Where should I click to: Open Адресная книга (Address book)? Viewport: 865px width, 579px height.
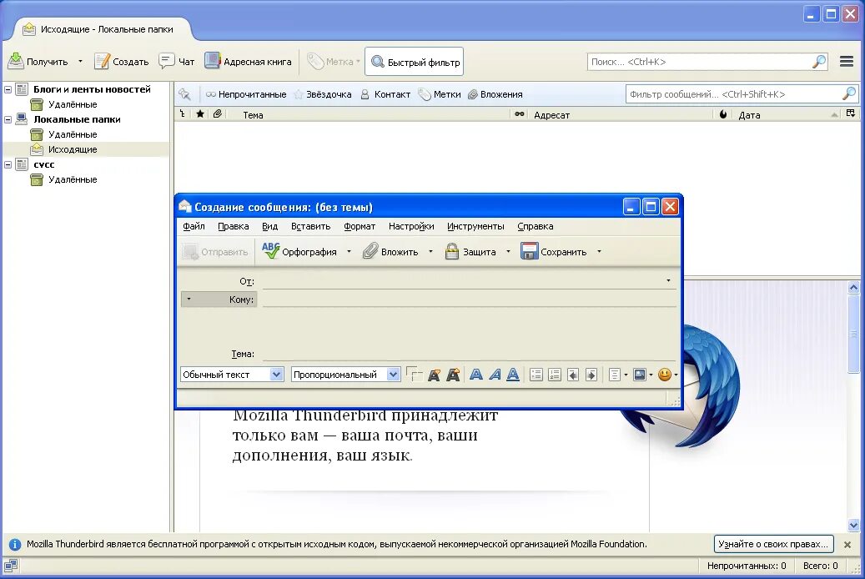[x=248, y=61]
